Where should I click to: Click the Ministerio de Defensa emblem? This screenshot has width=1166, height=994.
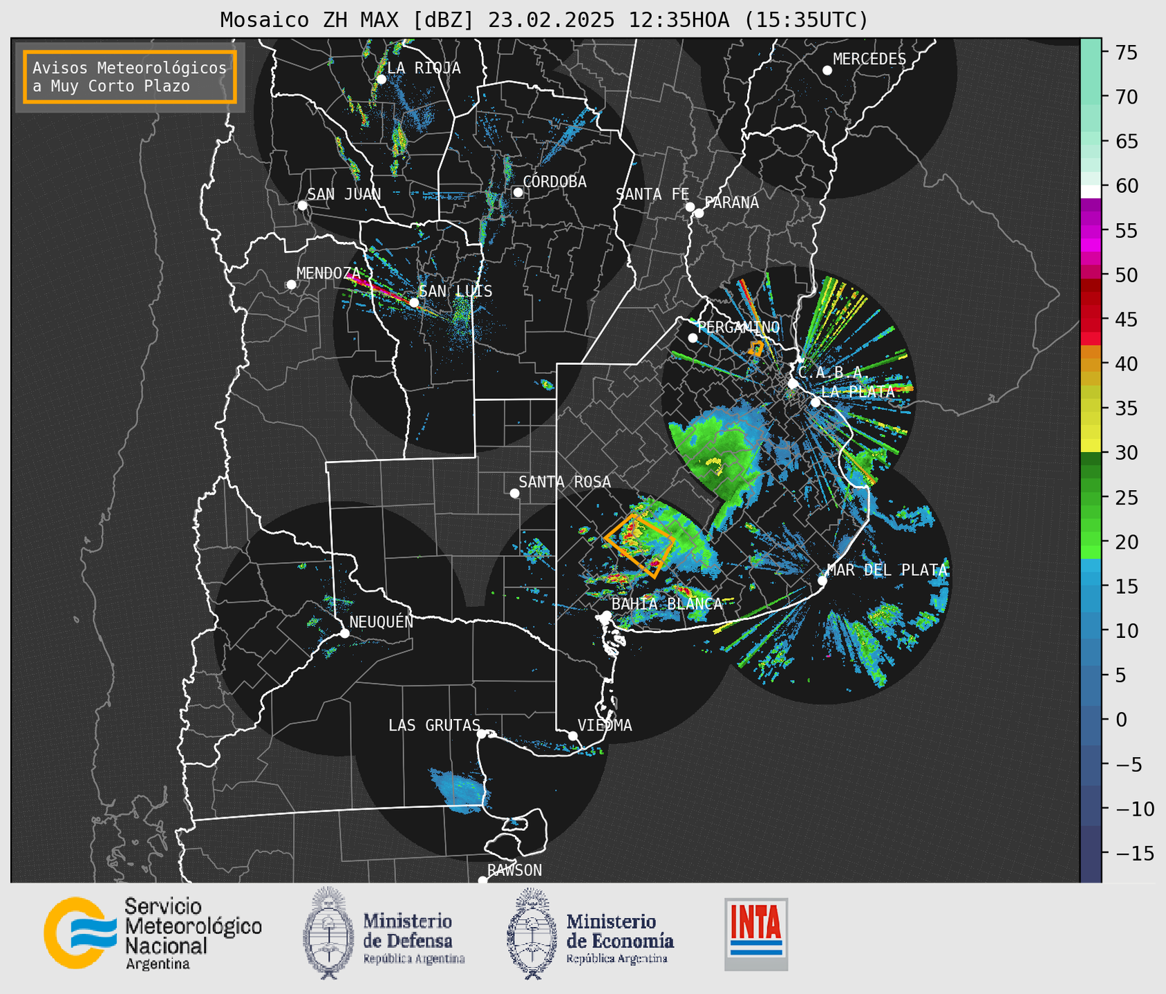coord(328,932)
